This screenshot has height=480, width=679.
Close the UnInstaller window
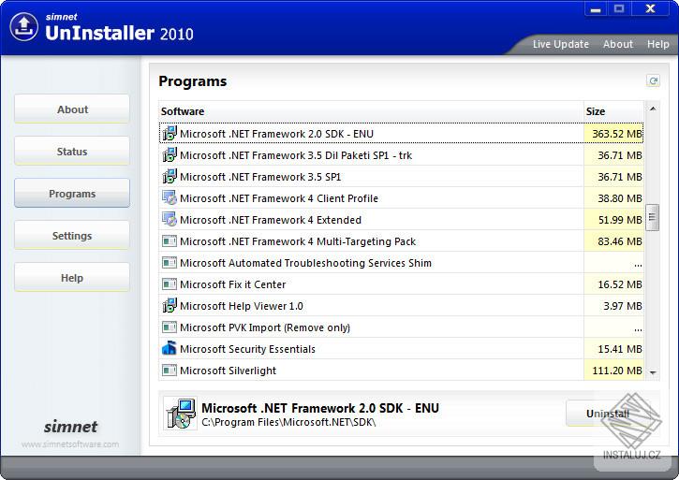pyautogui.click(x=650, y=8)
